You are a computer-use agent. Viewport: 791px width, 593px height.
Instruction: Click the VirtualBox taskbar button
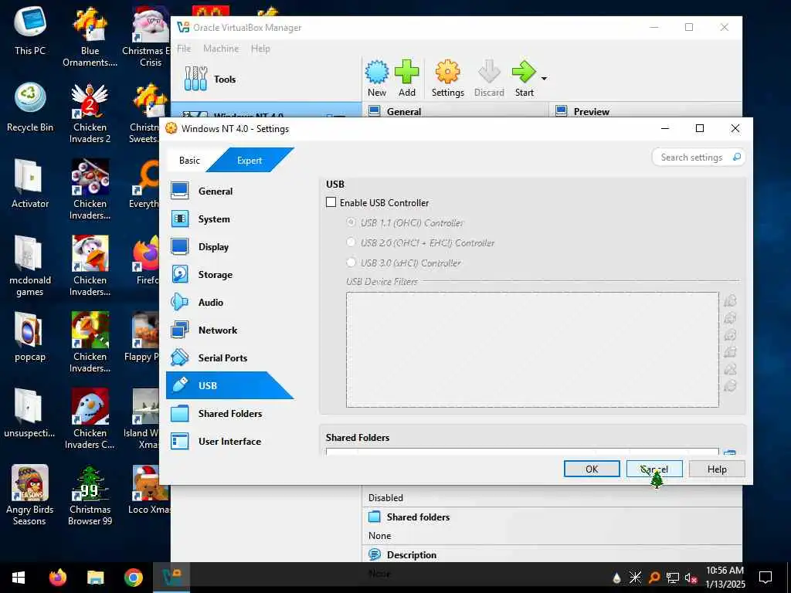tap(171, 578)
